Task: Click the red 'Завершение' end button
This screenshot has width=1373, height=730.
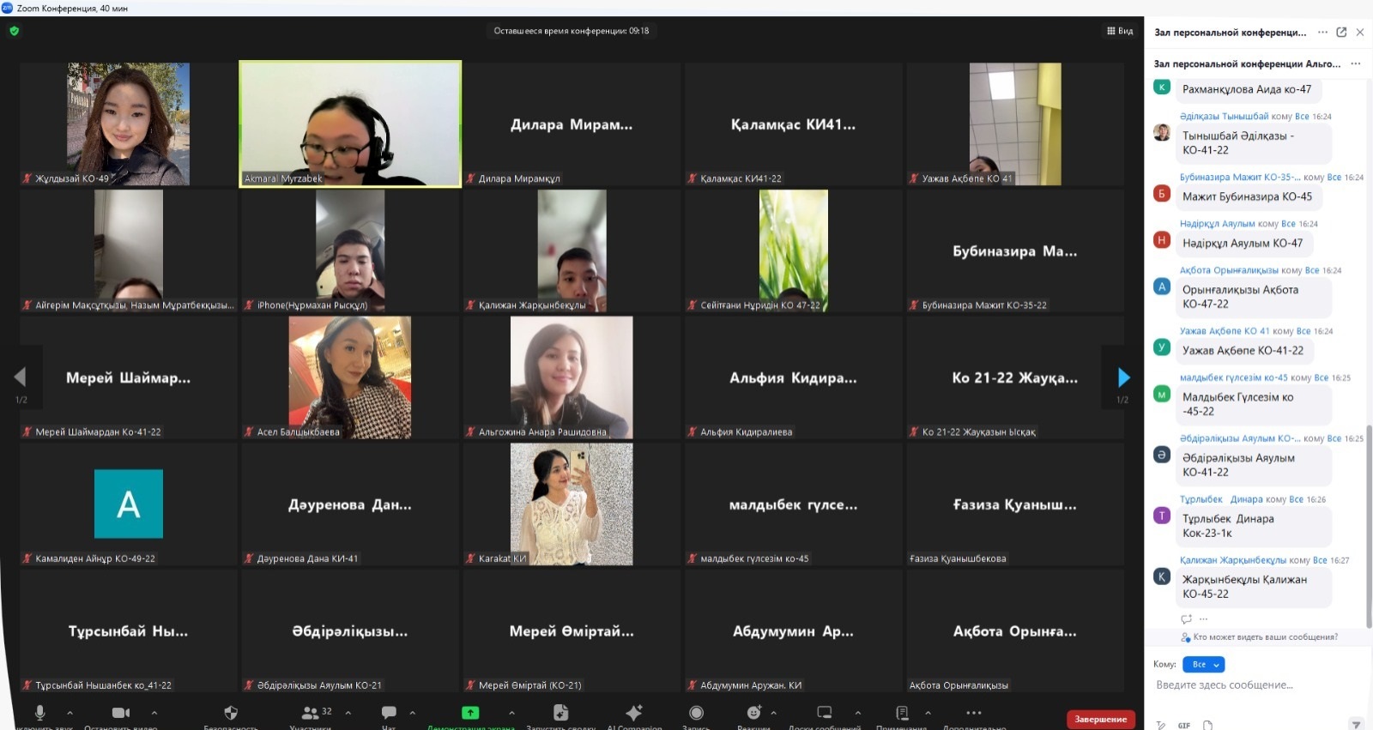Action: point(1100,719)
